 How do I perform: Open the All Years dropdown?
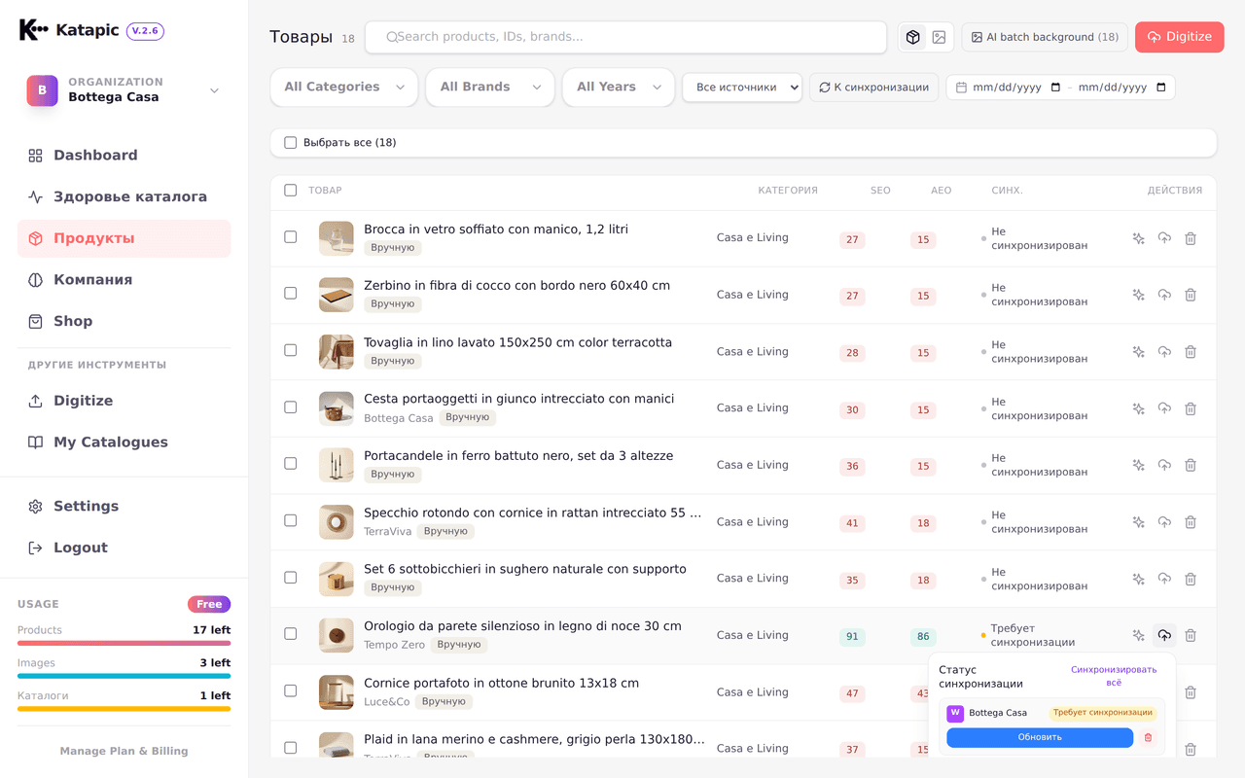[x=619, y=87]
